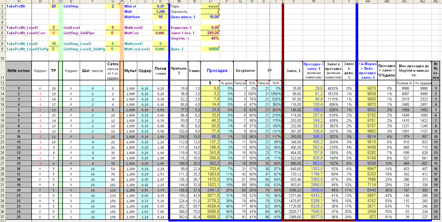Click column header AA
Screen dimensions: 442x222
tap(368, 2)
